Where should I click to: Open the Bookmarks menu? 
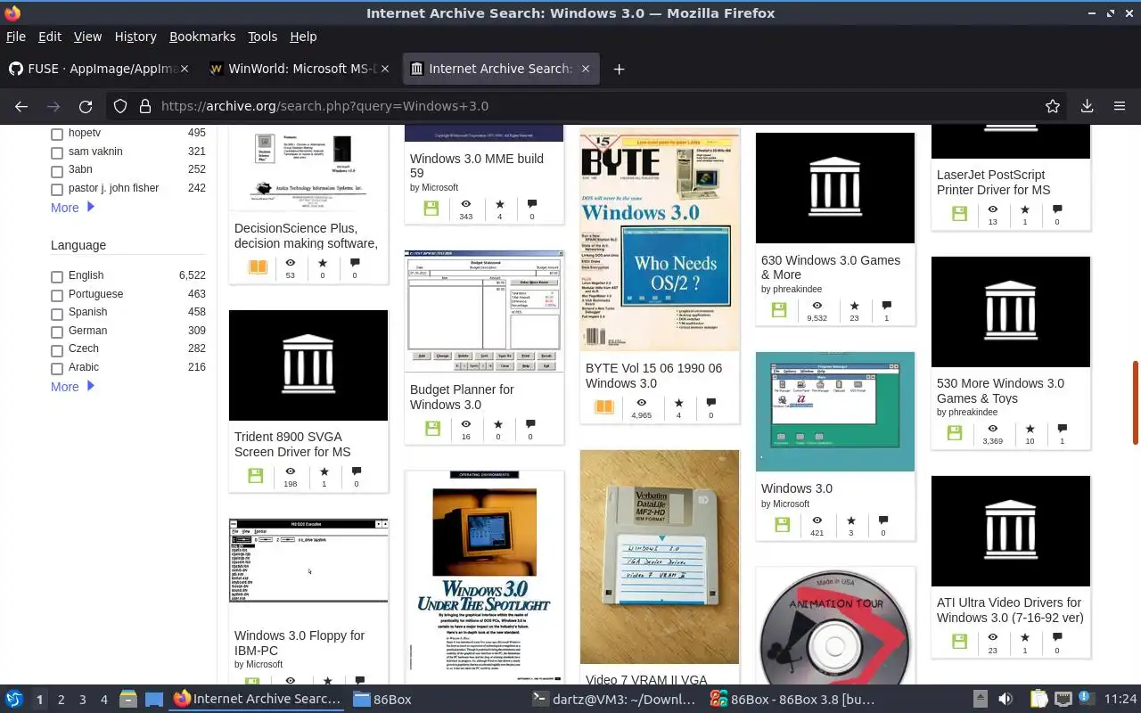202,37
